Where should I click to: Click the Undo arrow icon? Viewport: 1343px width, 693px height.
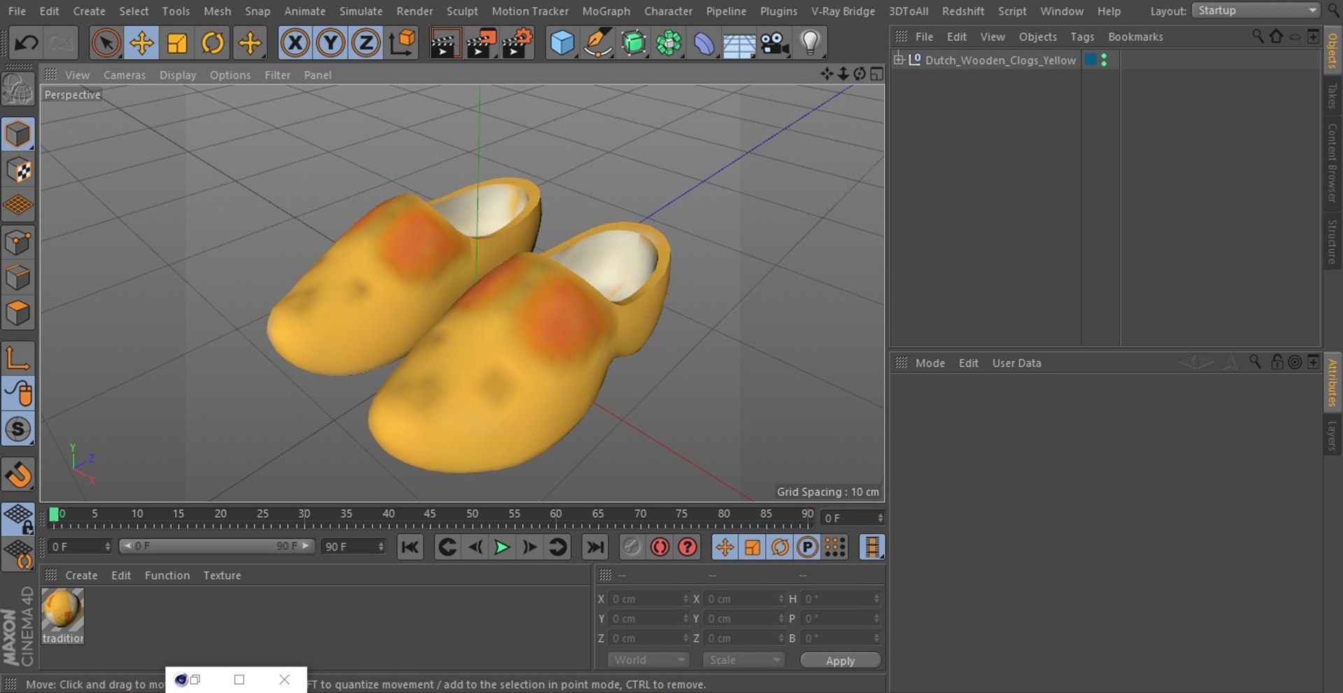click(27, 43)
